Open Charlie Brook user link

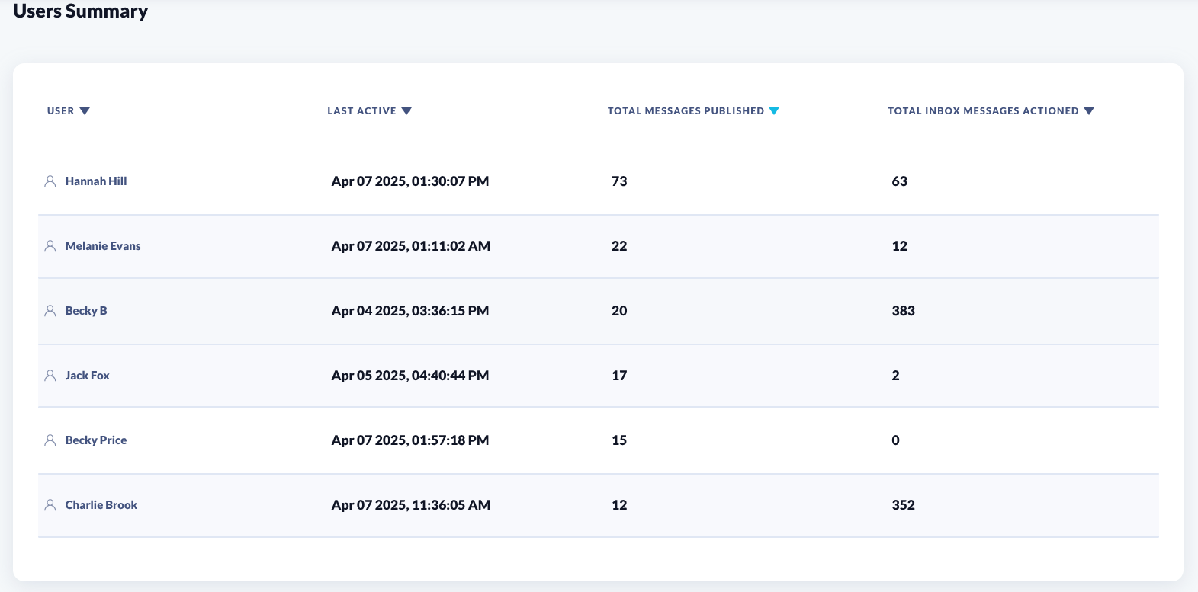pos(101,505)
